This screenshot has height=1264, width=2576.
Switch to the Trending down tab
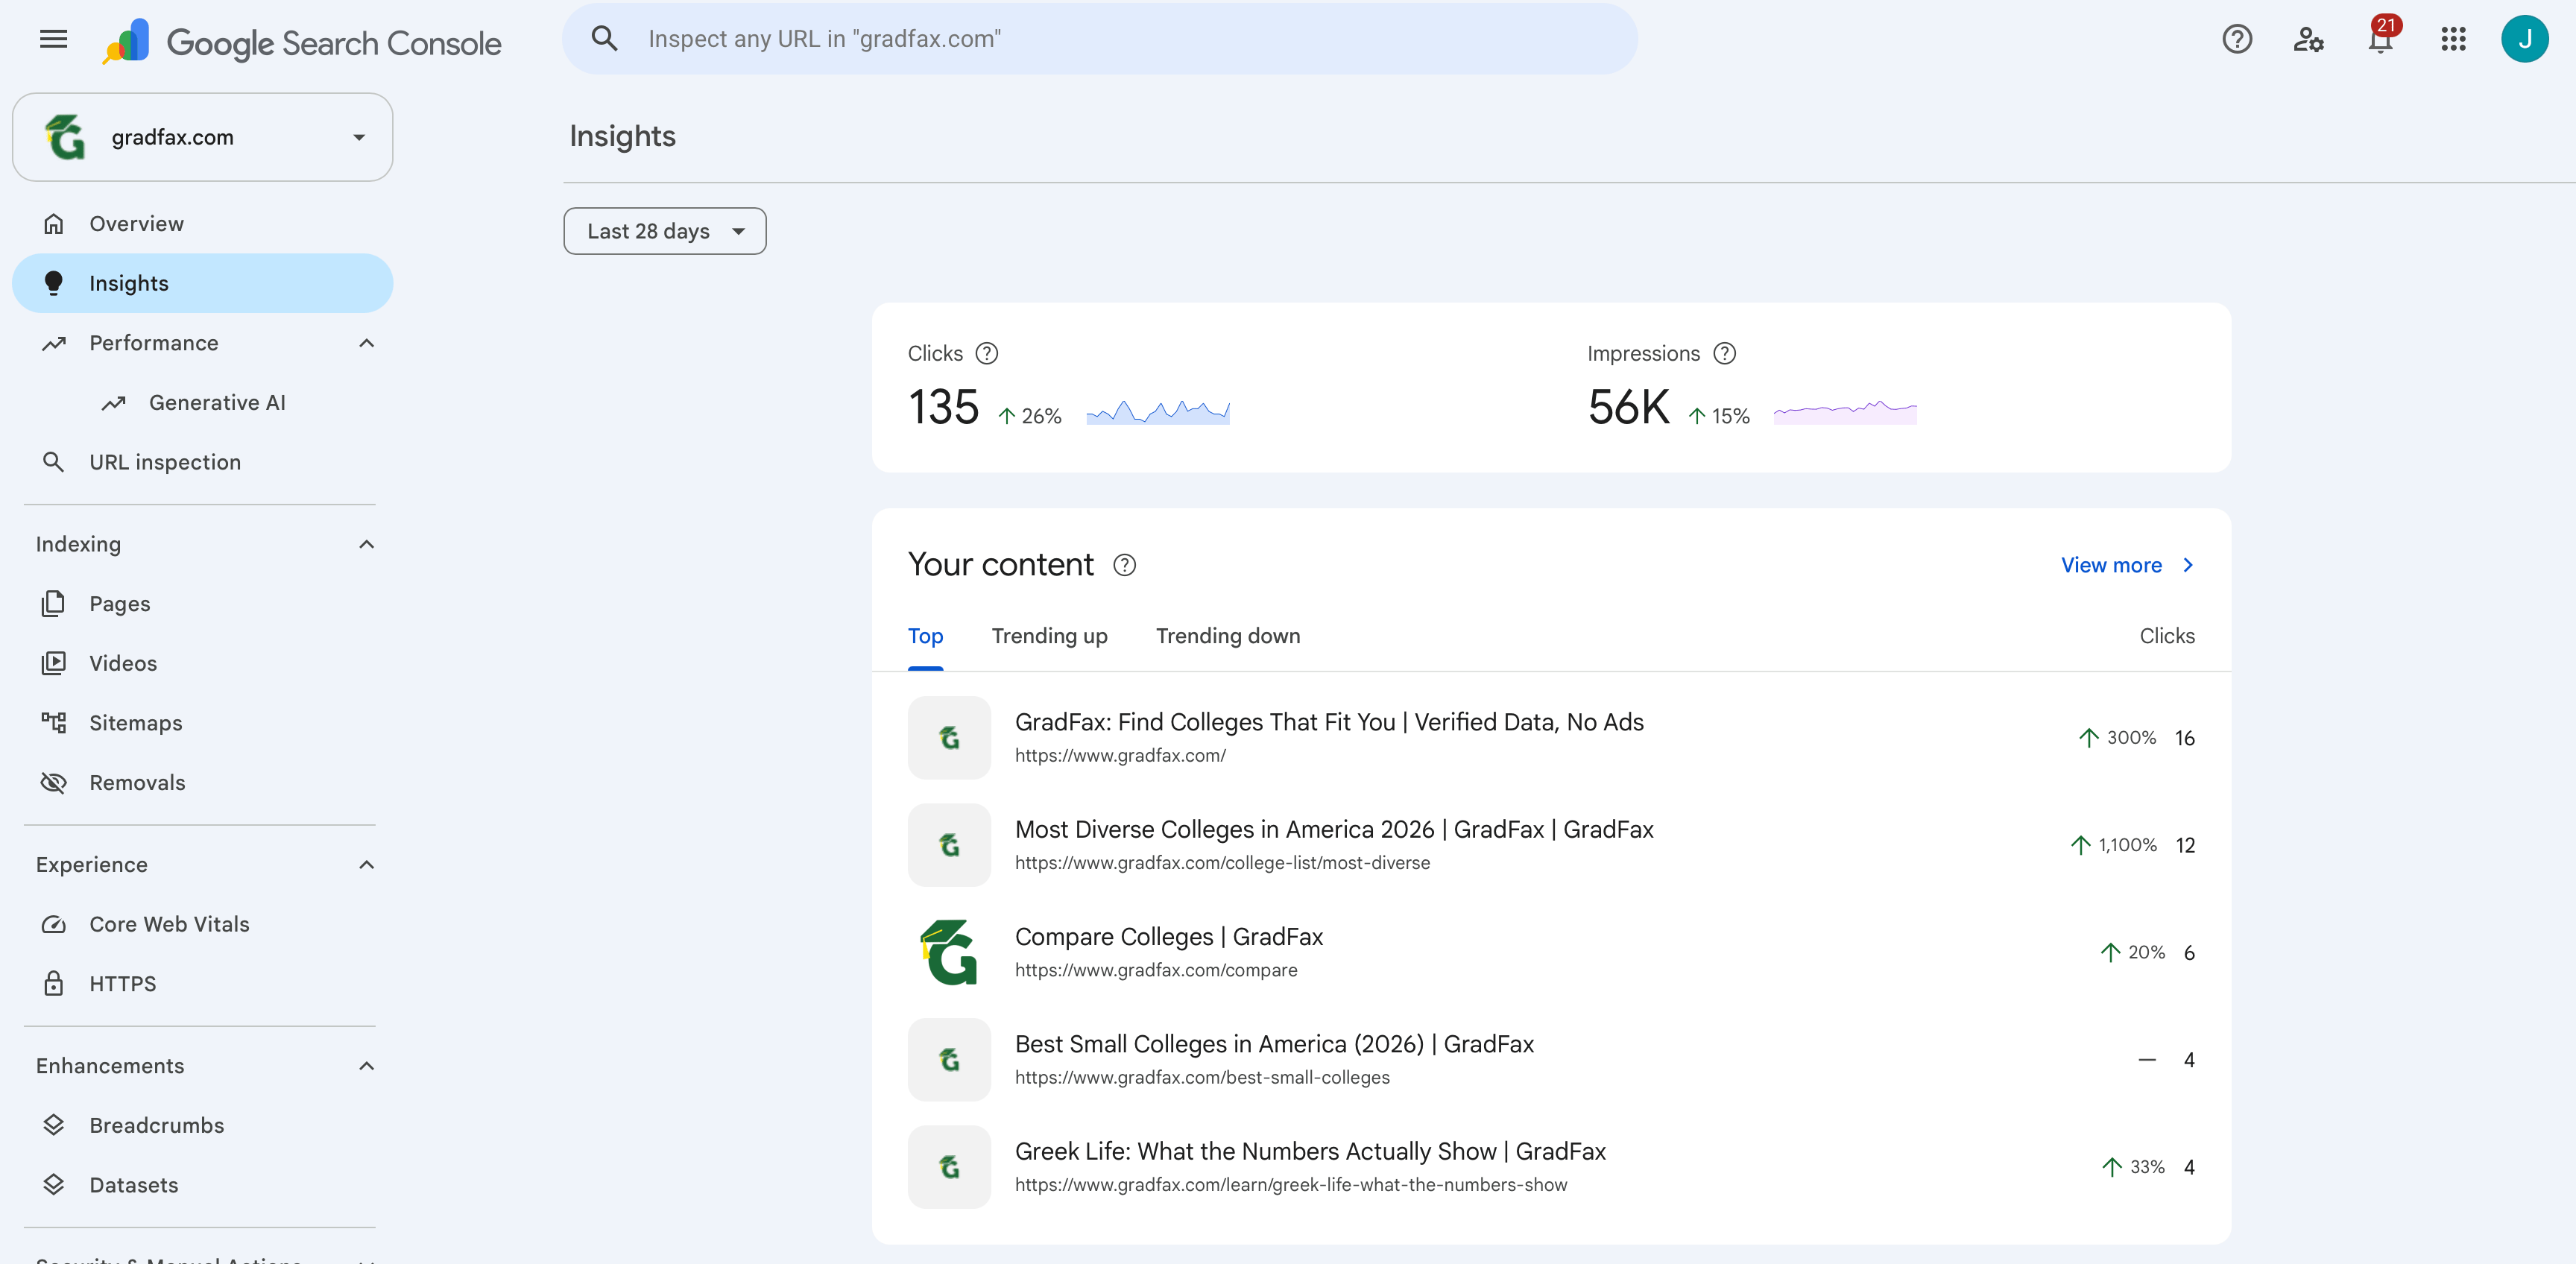(1228, 636)
